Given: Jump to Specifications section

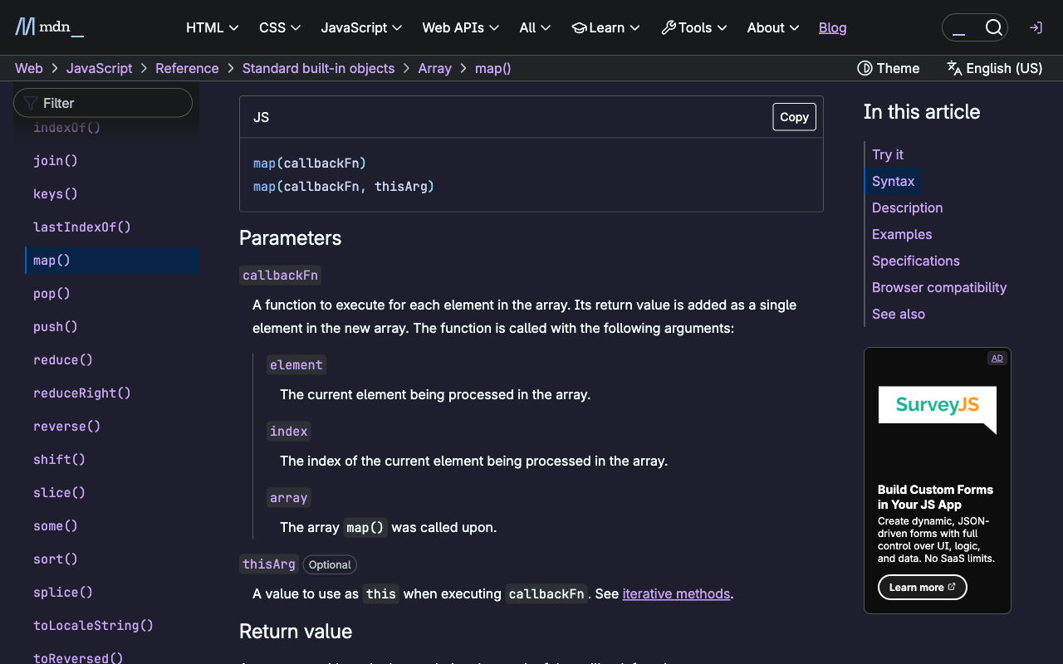Looking at the screenshot, I should pos(916,261).
